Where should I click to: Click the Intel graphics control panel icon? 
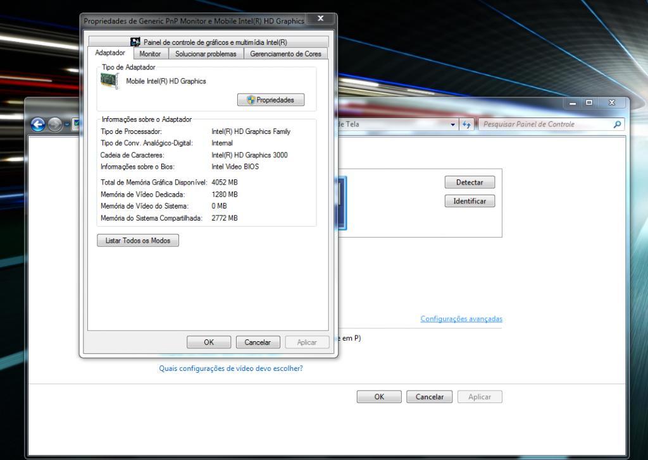point(135,42)
